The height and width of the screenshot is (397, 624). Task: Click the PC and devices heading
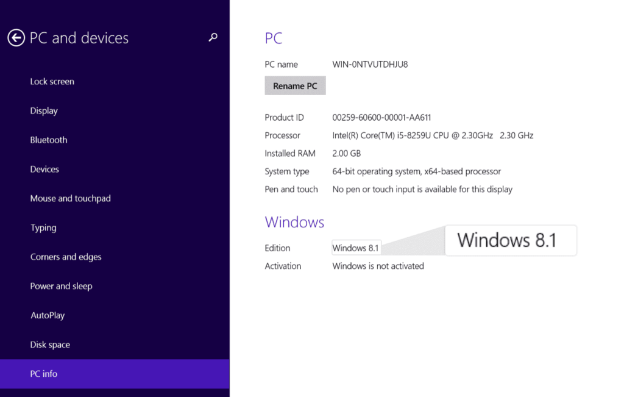(79, 38)
